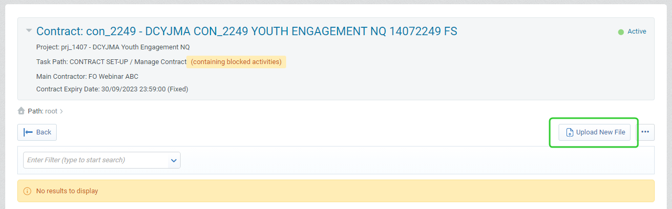Go to the root path link
This screenshot has width=672, height=209.
(51, 111)
